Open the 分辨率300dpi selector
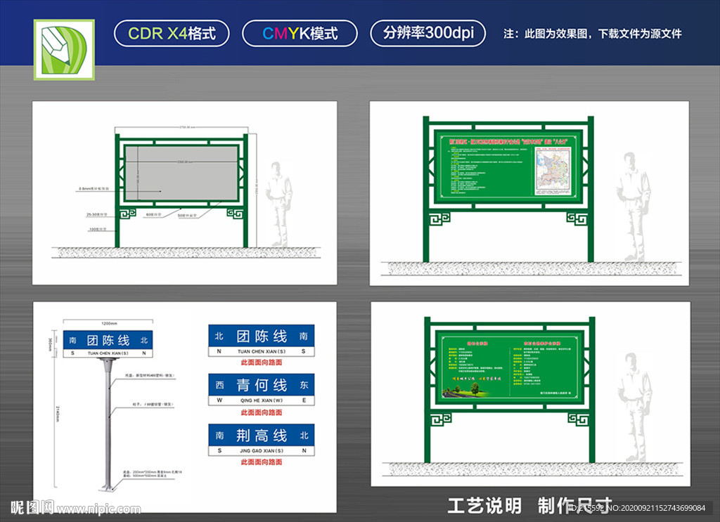The image size is (720, 522). pos(427,32)
